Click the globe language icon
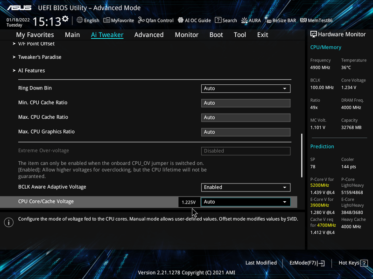This screenshot has width=373, height=279. coord(80,20)
